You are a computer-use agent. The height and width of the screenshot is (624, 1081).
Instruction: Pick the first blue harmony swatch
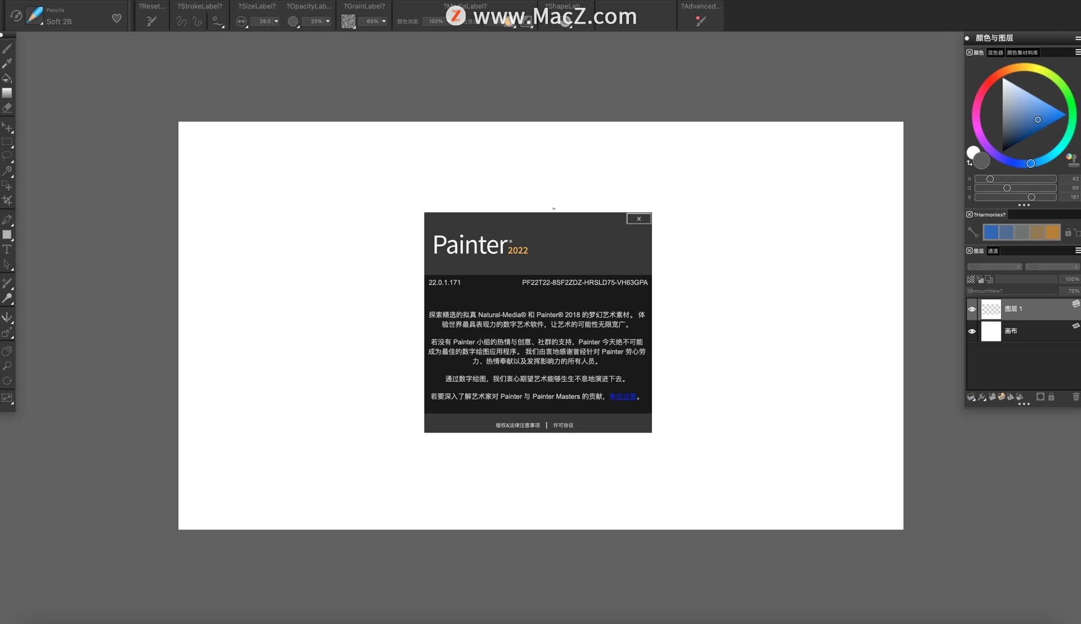click(x=991, y=232)
